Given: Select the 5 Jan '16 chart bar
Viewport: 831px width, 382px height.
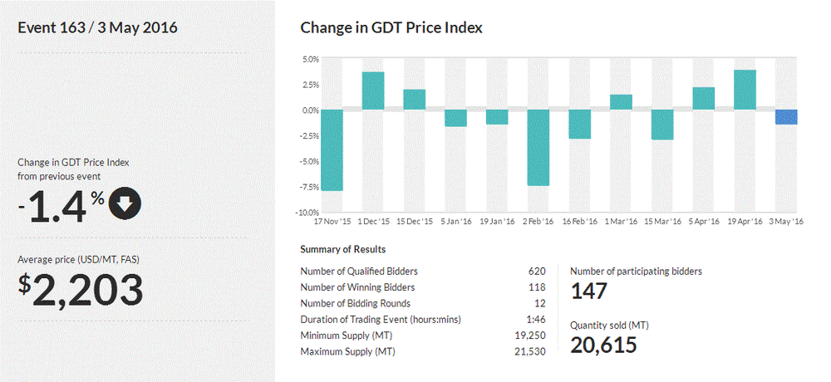Looking at the screenshot, I should [455, 118].
